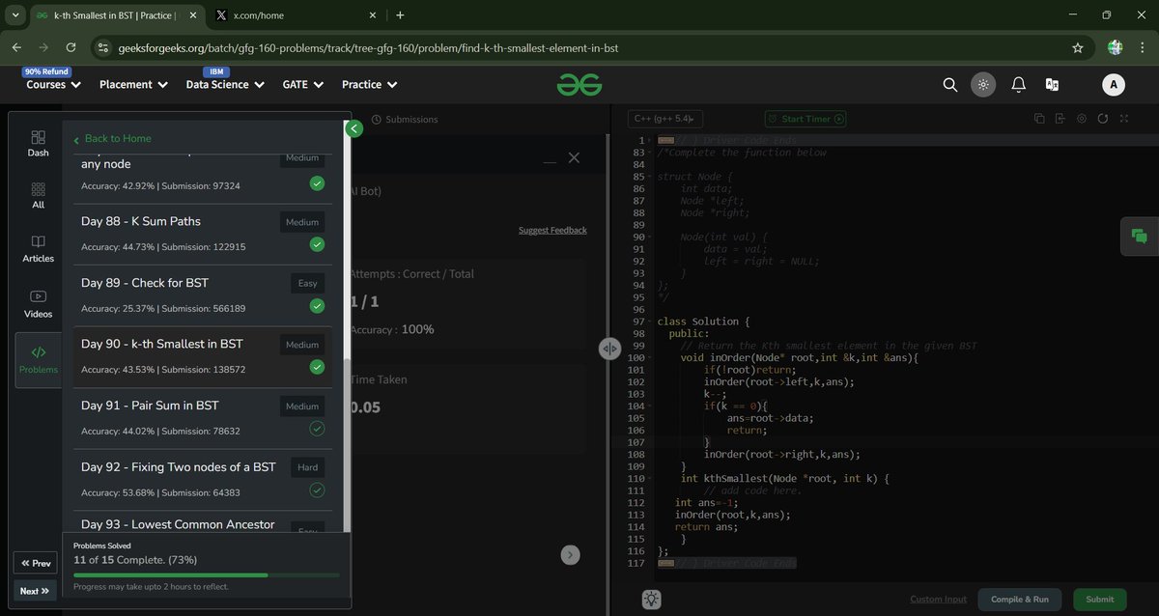Click the editor panel split divider handle
Image resolution: width=1159 pixels, height=616 pixels.
point(609,350)
